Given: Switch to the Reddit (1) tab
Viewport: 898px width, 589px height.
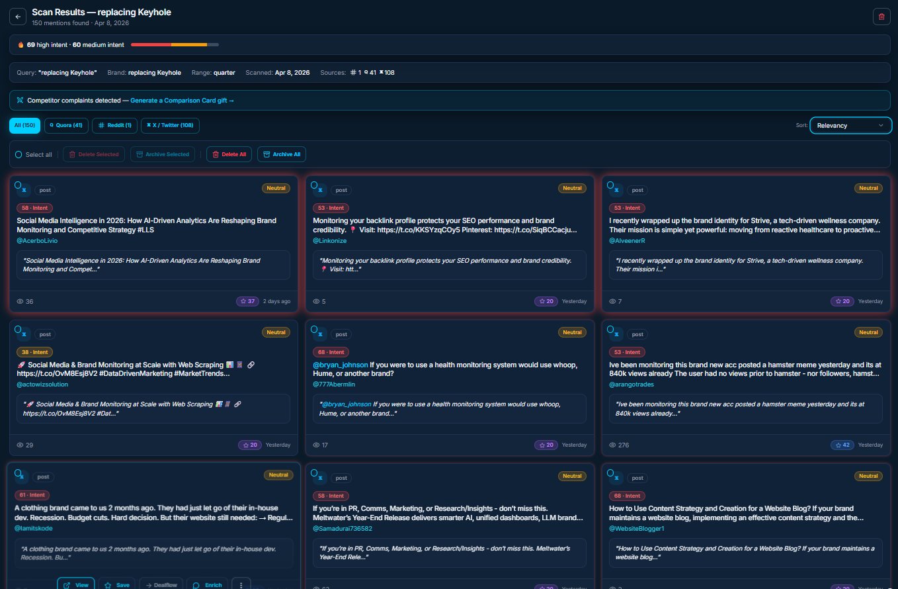Looking at the screenshot, I should [114, 125].
